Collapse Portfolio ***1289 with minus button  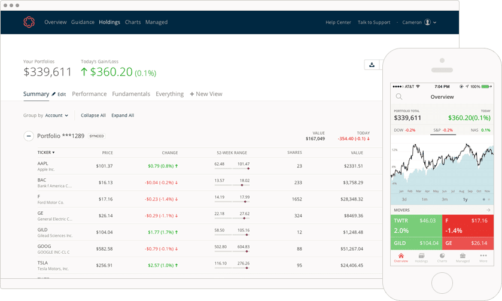coord(28,136)
